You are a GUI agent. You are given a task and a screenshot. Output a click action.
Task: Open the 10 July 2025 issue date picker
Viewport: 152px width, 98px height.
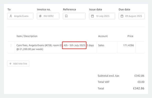[102, 16]
